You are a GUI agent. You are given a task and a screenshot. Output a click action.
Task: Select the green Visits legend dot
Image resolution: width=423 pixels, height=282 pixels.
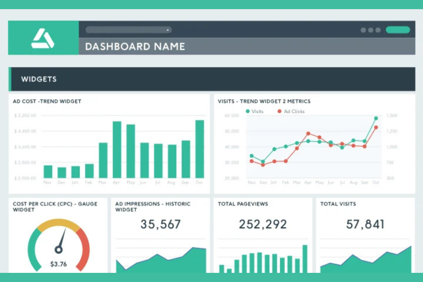[248, 111]
